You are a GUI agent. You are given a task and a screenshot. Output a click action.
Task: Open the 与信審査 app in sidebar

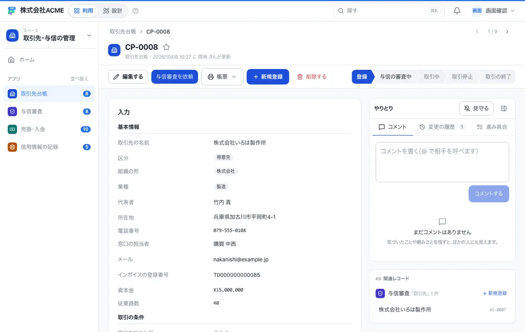(x=49, y=111)
